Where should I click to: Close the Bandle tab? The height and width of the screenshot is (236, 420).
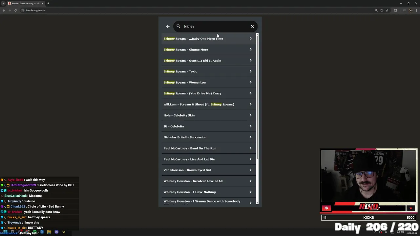tap(42, 3)
